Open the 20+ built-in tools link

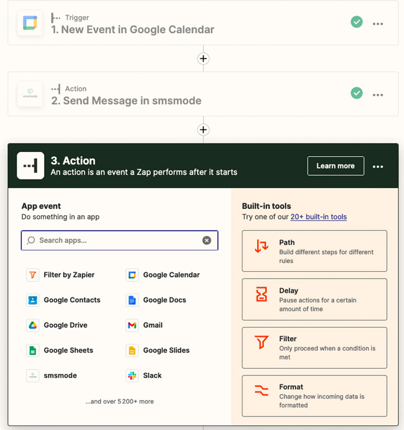pos(319,217)
